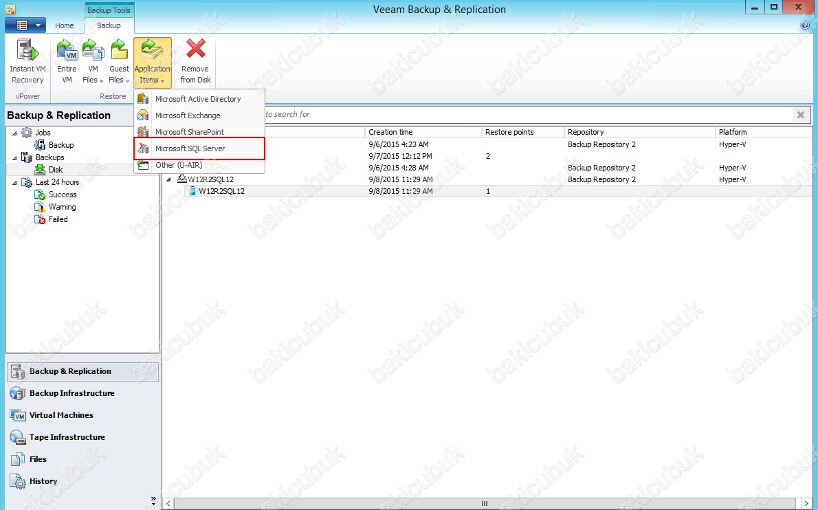
Task: Select Other (U-AIR) menu entry
Action: point(199,165)
